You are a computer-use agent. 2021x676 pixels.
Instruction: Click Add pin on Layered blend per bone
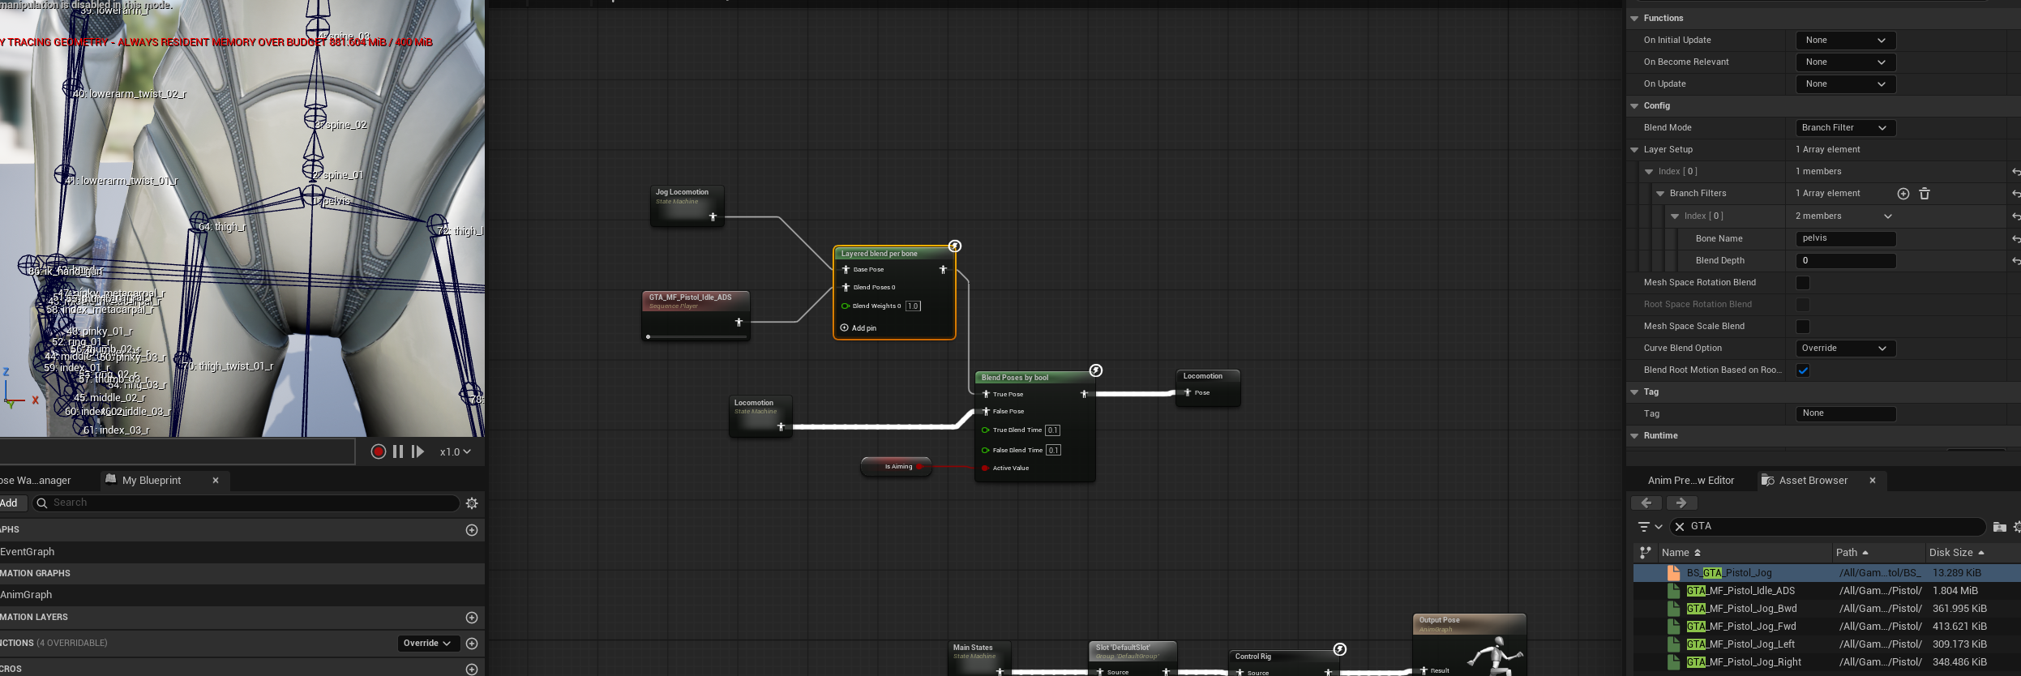point(858,328)
